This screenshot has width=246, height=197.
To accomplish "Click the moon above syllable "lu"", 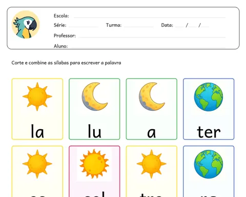I will [95, 96].
